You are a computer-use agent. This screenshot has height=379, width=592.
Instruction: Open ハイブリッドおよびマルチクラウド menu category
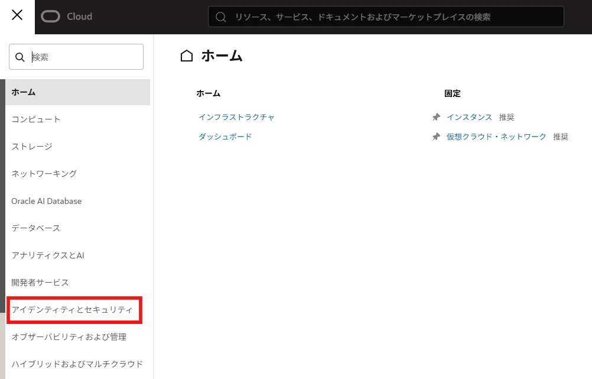point(77,364)
